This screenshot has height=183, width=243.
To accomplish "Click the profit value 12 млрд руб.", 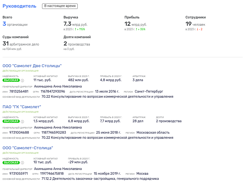I will point(136,24).
